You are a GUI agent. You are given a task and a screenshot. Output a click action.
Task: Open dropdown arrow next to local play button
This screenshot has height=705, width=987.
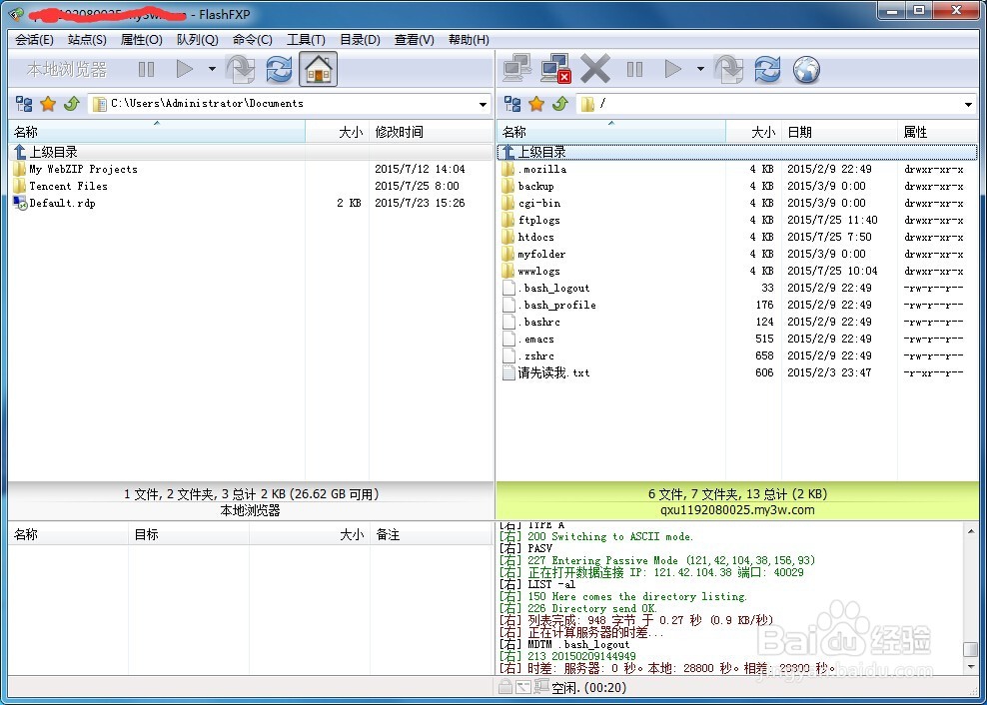[x=212, y=69]
